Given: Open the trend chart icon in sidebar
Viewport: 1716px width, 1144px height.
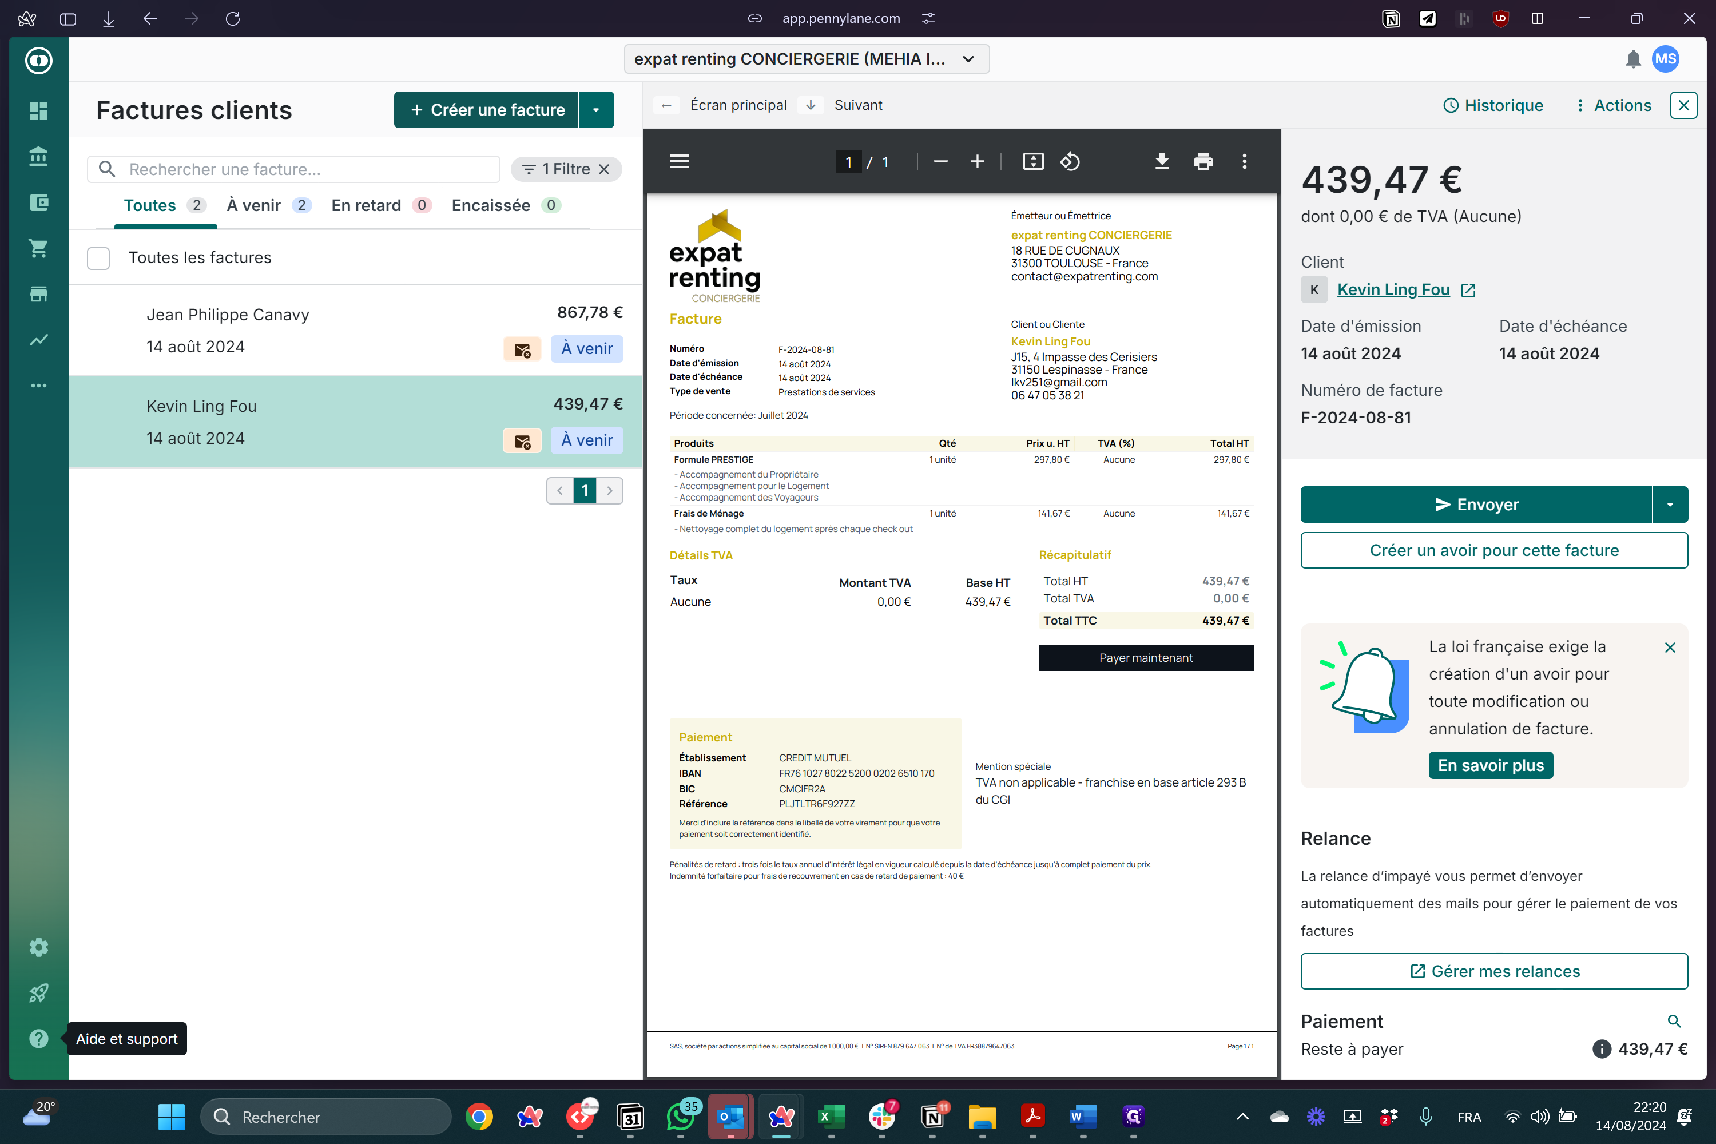Looking at the screenshot, I should click(x=39, y=339).
